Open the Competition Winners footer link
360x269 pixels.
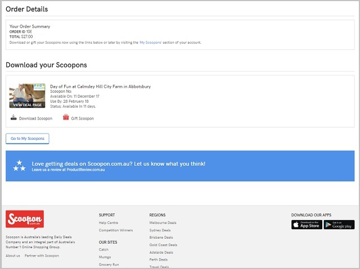(116, 230)
